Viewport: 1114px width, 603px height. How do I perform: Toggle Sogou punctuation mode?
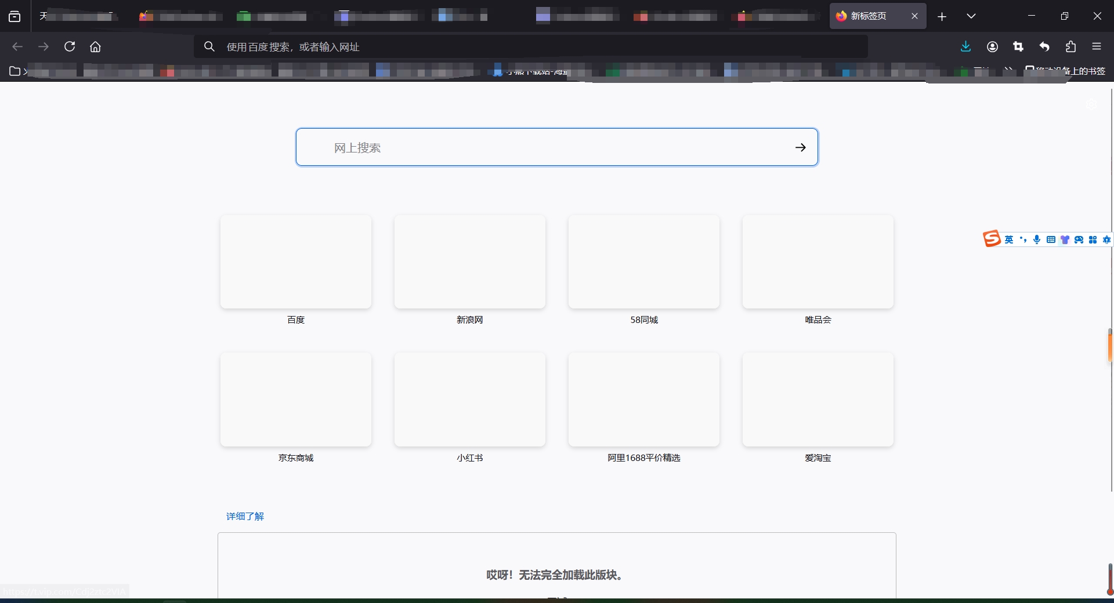pyautogui.click(x=1023, y=239)
